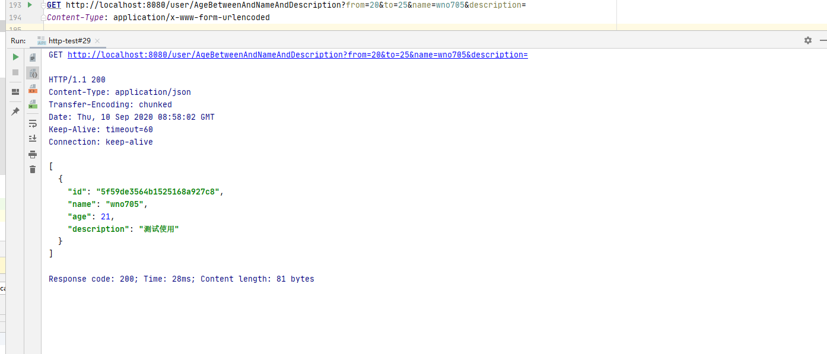Print the response output

tap(33, 154)
